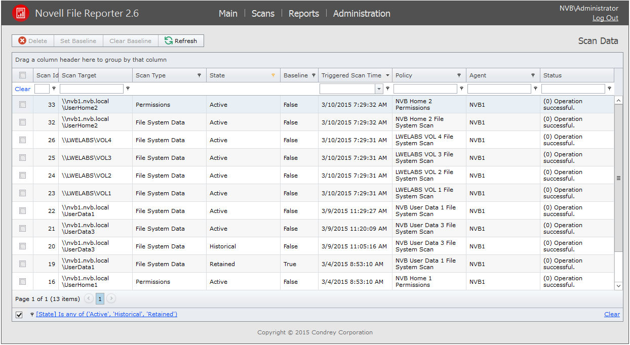Click the Novell File Reporter logo icon
Screen dimensions: 630x345
tap(20, 13)
